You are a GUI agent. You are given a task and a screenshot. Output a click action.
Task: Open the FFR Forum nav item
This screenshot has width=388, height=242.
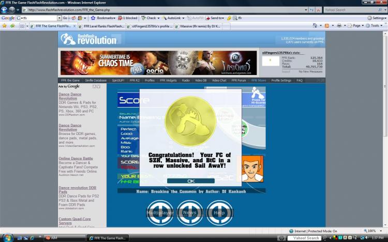tap(238, 81)
